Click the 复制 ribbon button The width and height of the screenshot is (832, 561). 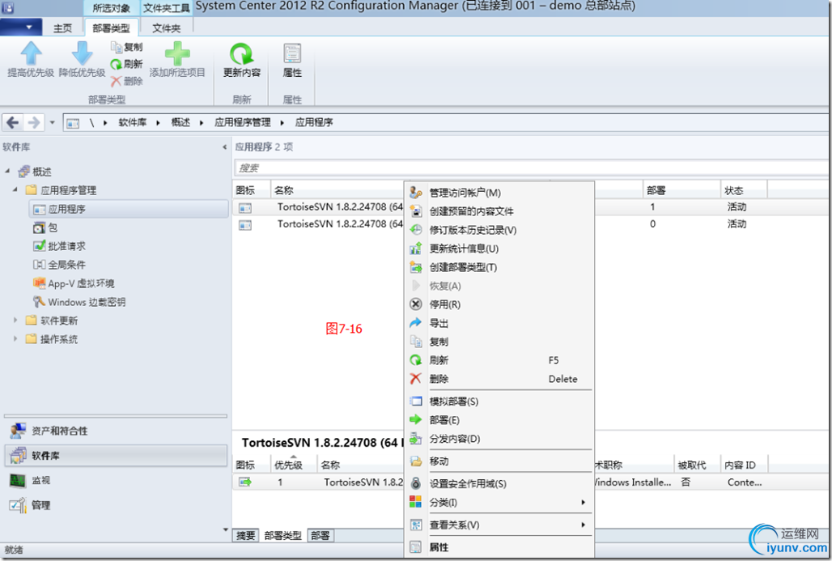coord(126,47)
